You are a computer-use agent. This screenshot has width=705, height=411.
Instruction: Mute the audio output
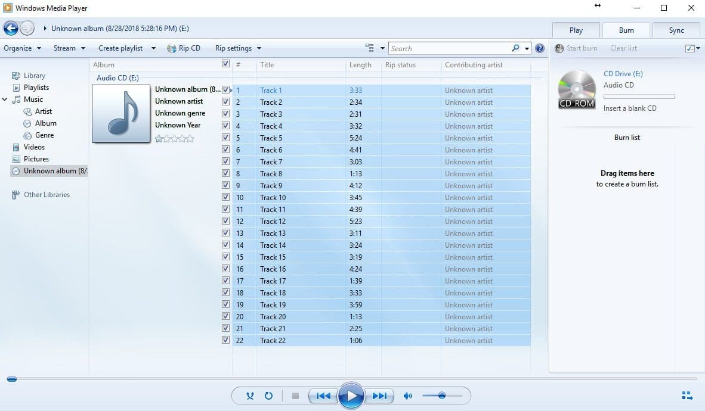coord(408,395)
